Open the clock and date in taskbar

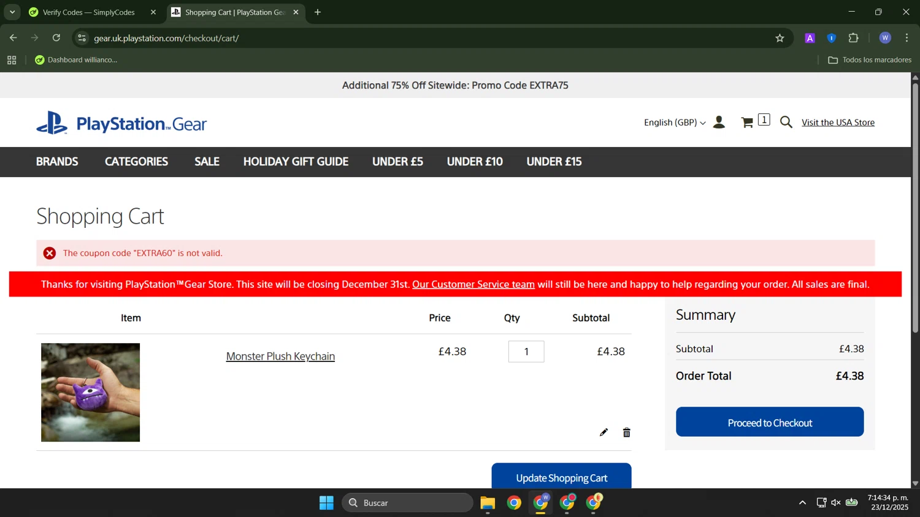(x=888, y=503)
